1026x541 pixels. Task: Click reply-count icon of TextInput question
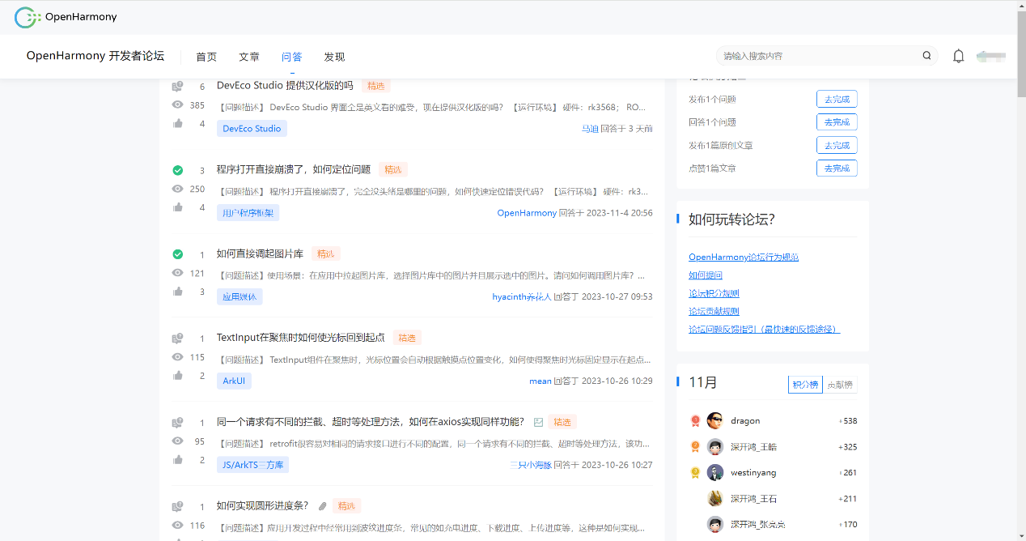coord(177,339)
